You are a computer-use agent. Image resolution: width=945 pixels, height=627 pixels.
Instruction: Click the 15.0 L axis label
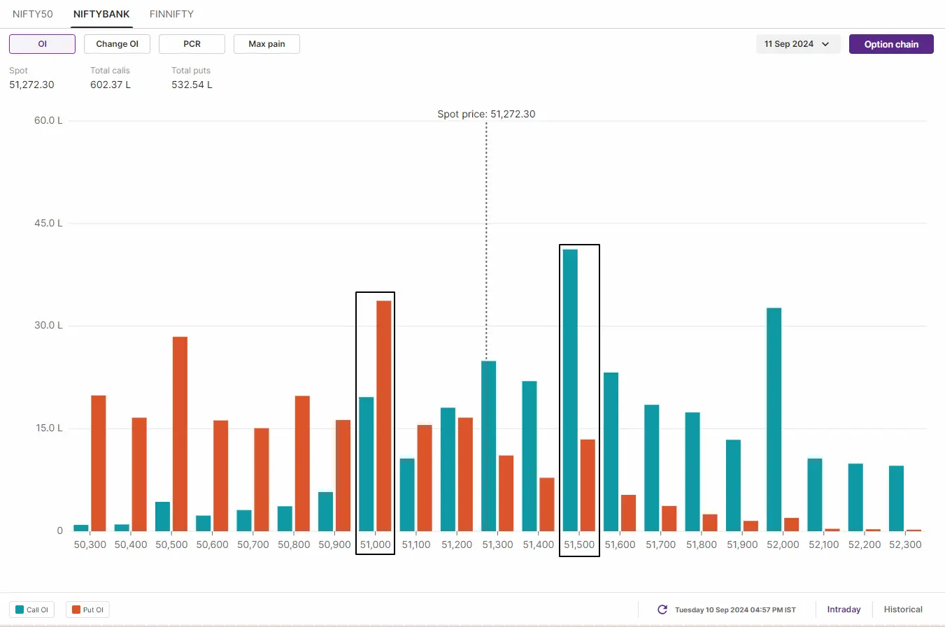[49, 428]
